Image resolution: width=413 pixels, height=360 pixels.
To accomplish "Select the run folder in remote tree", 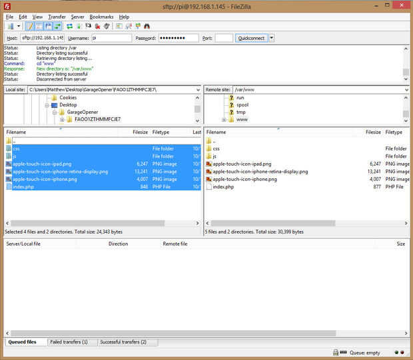I will tap(240, 98).
